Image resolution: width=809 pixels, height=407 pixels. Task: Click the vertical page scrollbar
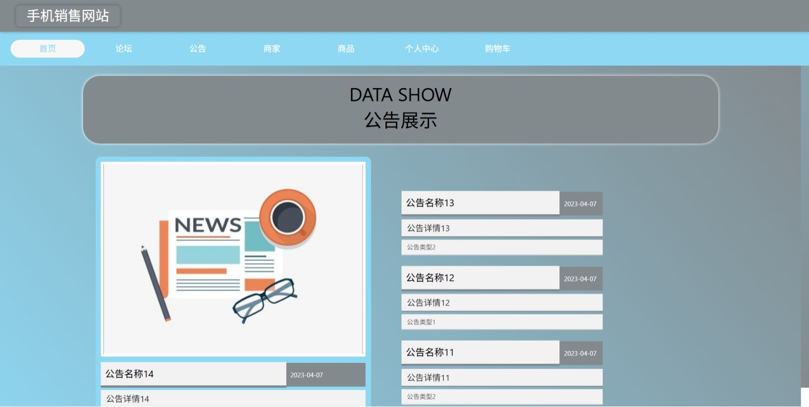(x=805, y=227)
